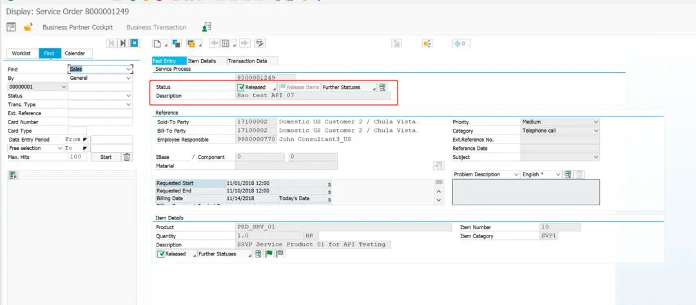Click the Business Transaction button

(156, 27)
